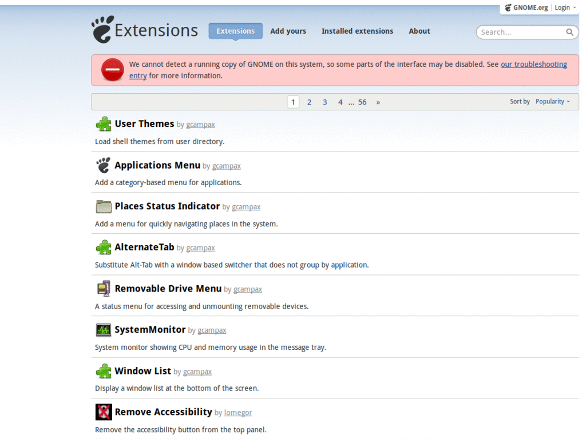Click the red error icon in the warning banner
Viewport: 586px width, 439px height.
[x=112, y=70]
